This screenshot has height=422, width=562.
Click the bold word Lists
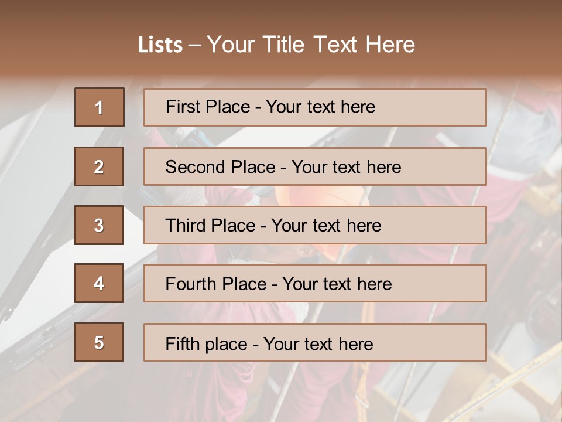160,45
